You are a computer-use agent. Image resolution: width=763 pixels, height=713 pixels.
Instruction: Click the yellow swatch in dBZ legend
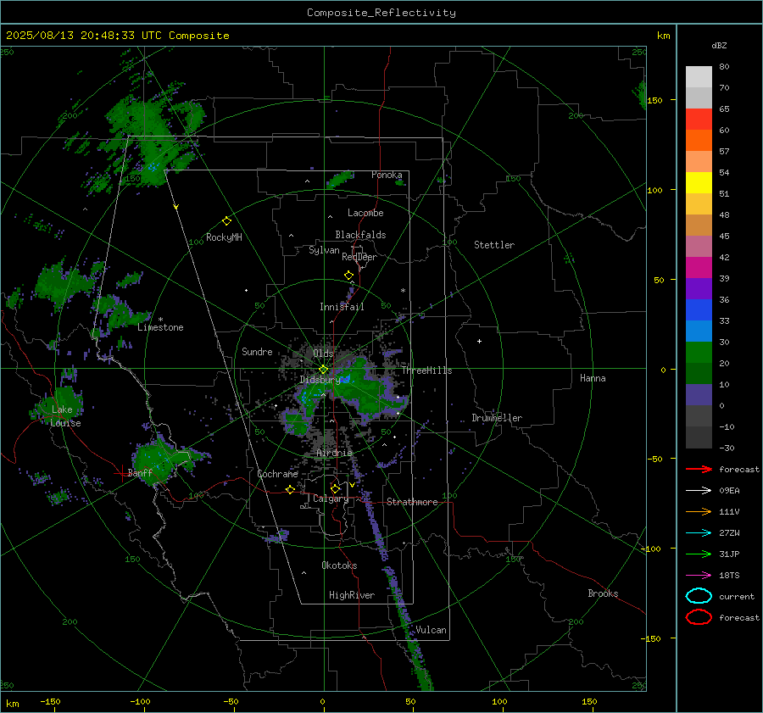click(x=699, y=182)
